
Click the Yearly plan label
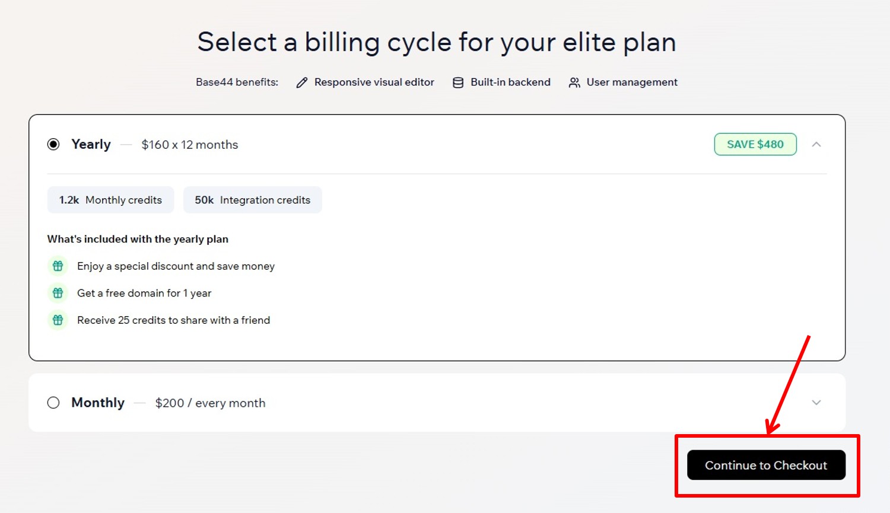(x=91, y=145)
